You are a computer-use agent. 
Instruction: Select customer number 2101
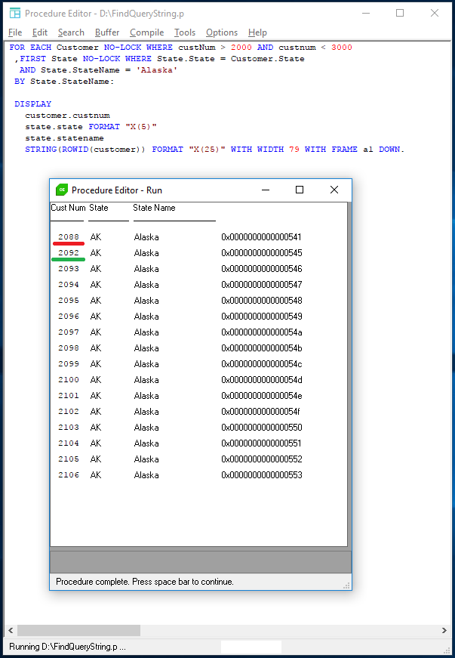point(69,396)
